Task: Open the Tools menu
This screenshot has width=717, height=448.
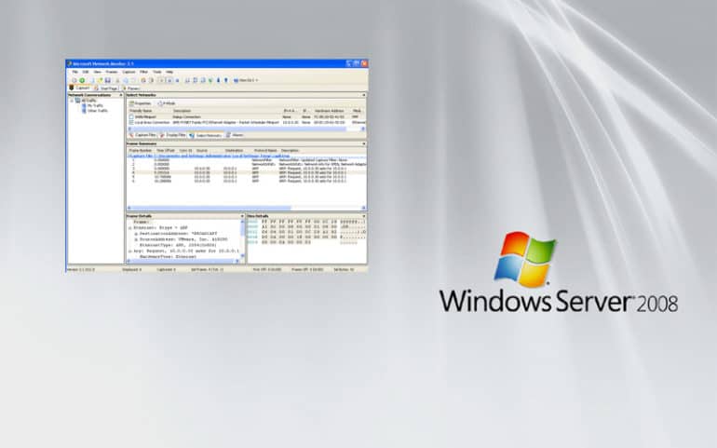Action: [x=156, y=72]
